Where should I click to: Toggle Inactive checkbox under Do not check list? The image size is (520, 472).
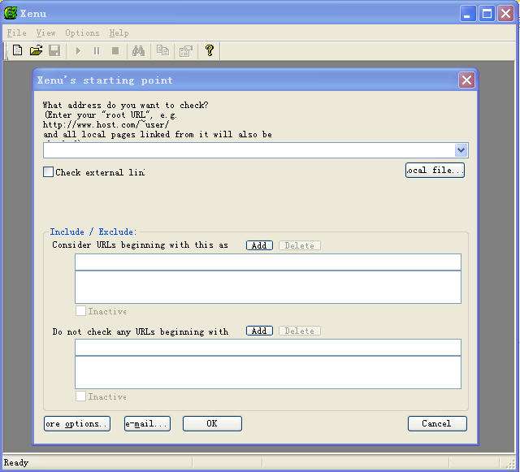[x=80, y=396]
